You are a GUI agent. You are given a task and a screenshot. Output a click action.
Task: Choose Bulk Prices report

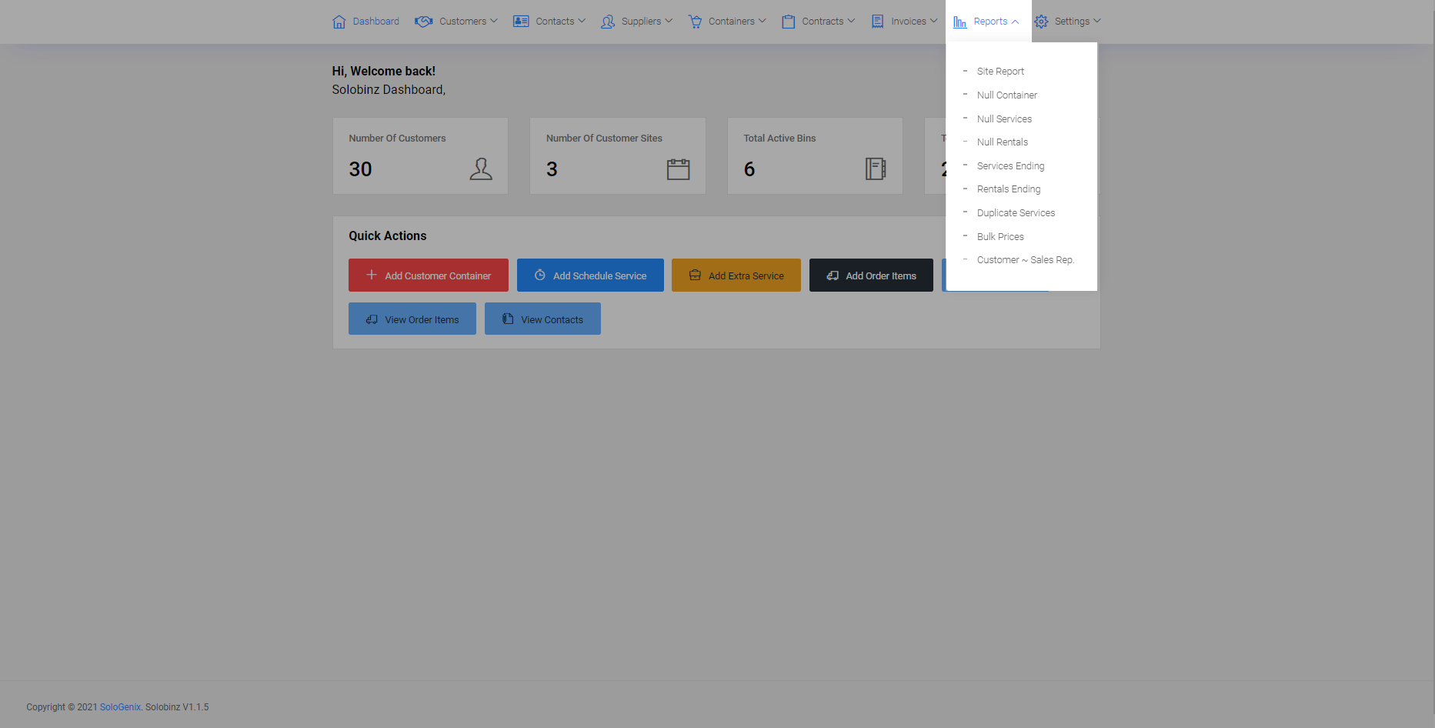[1000, 237]
